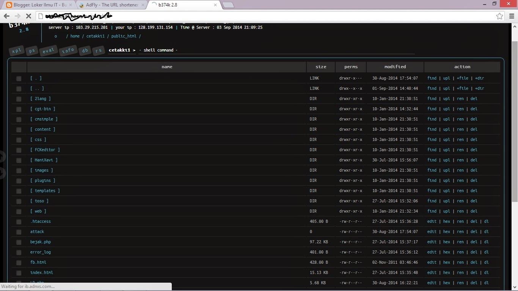Image resolution: width=518 pixels, height=291 pixels.
Task: Tick the checkbox beside index.html
Action: pyautogui.click(x=19, y=273)
